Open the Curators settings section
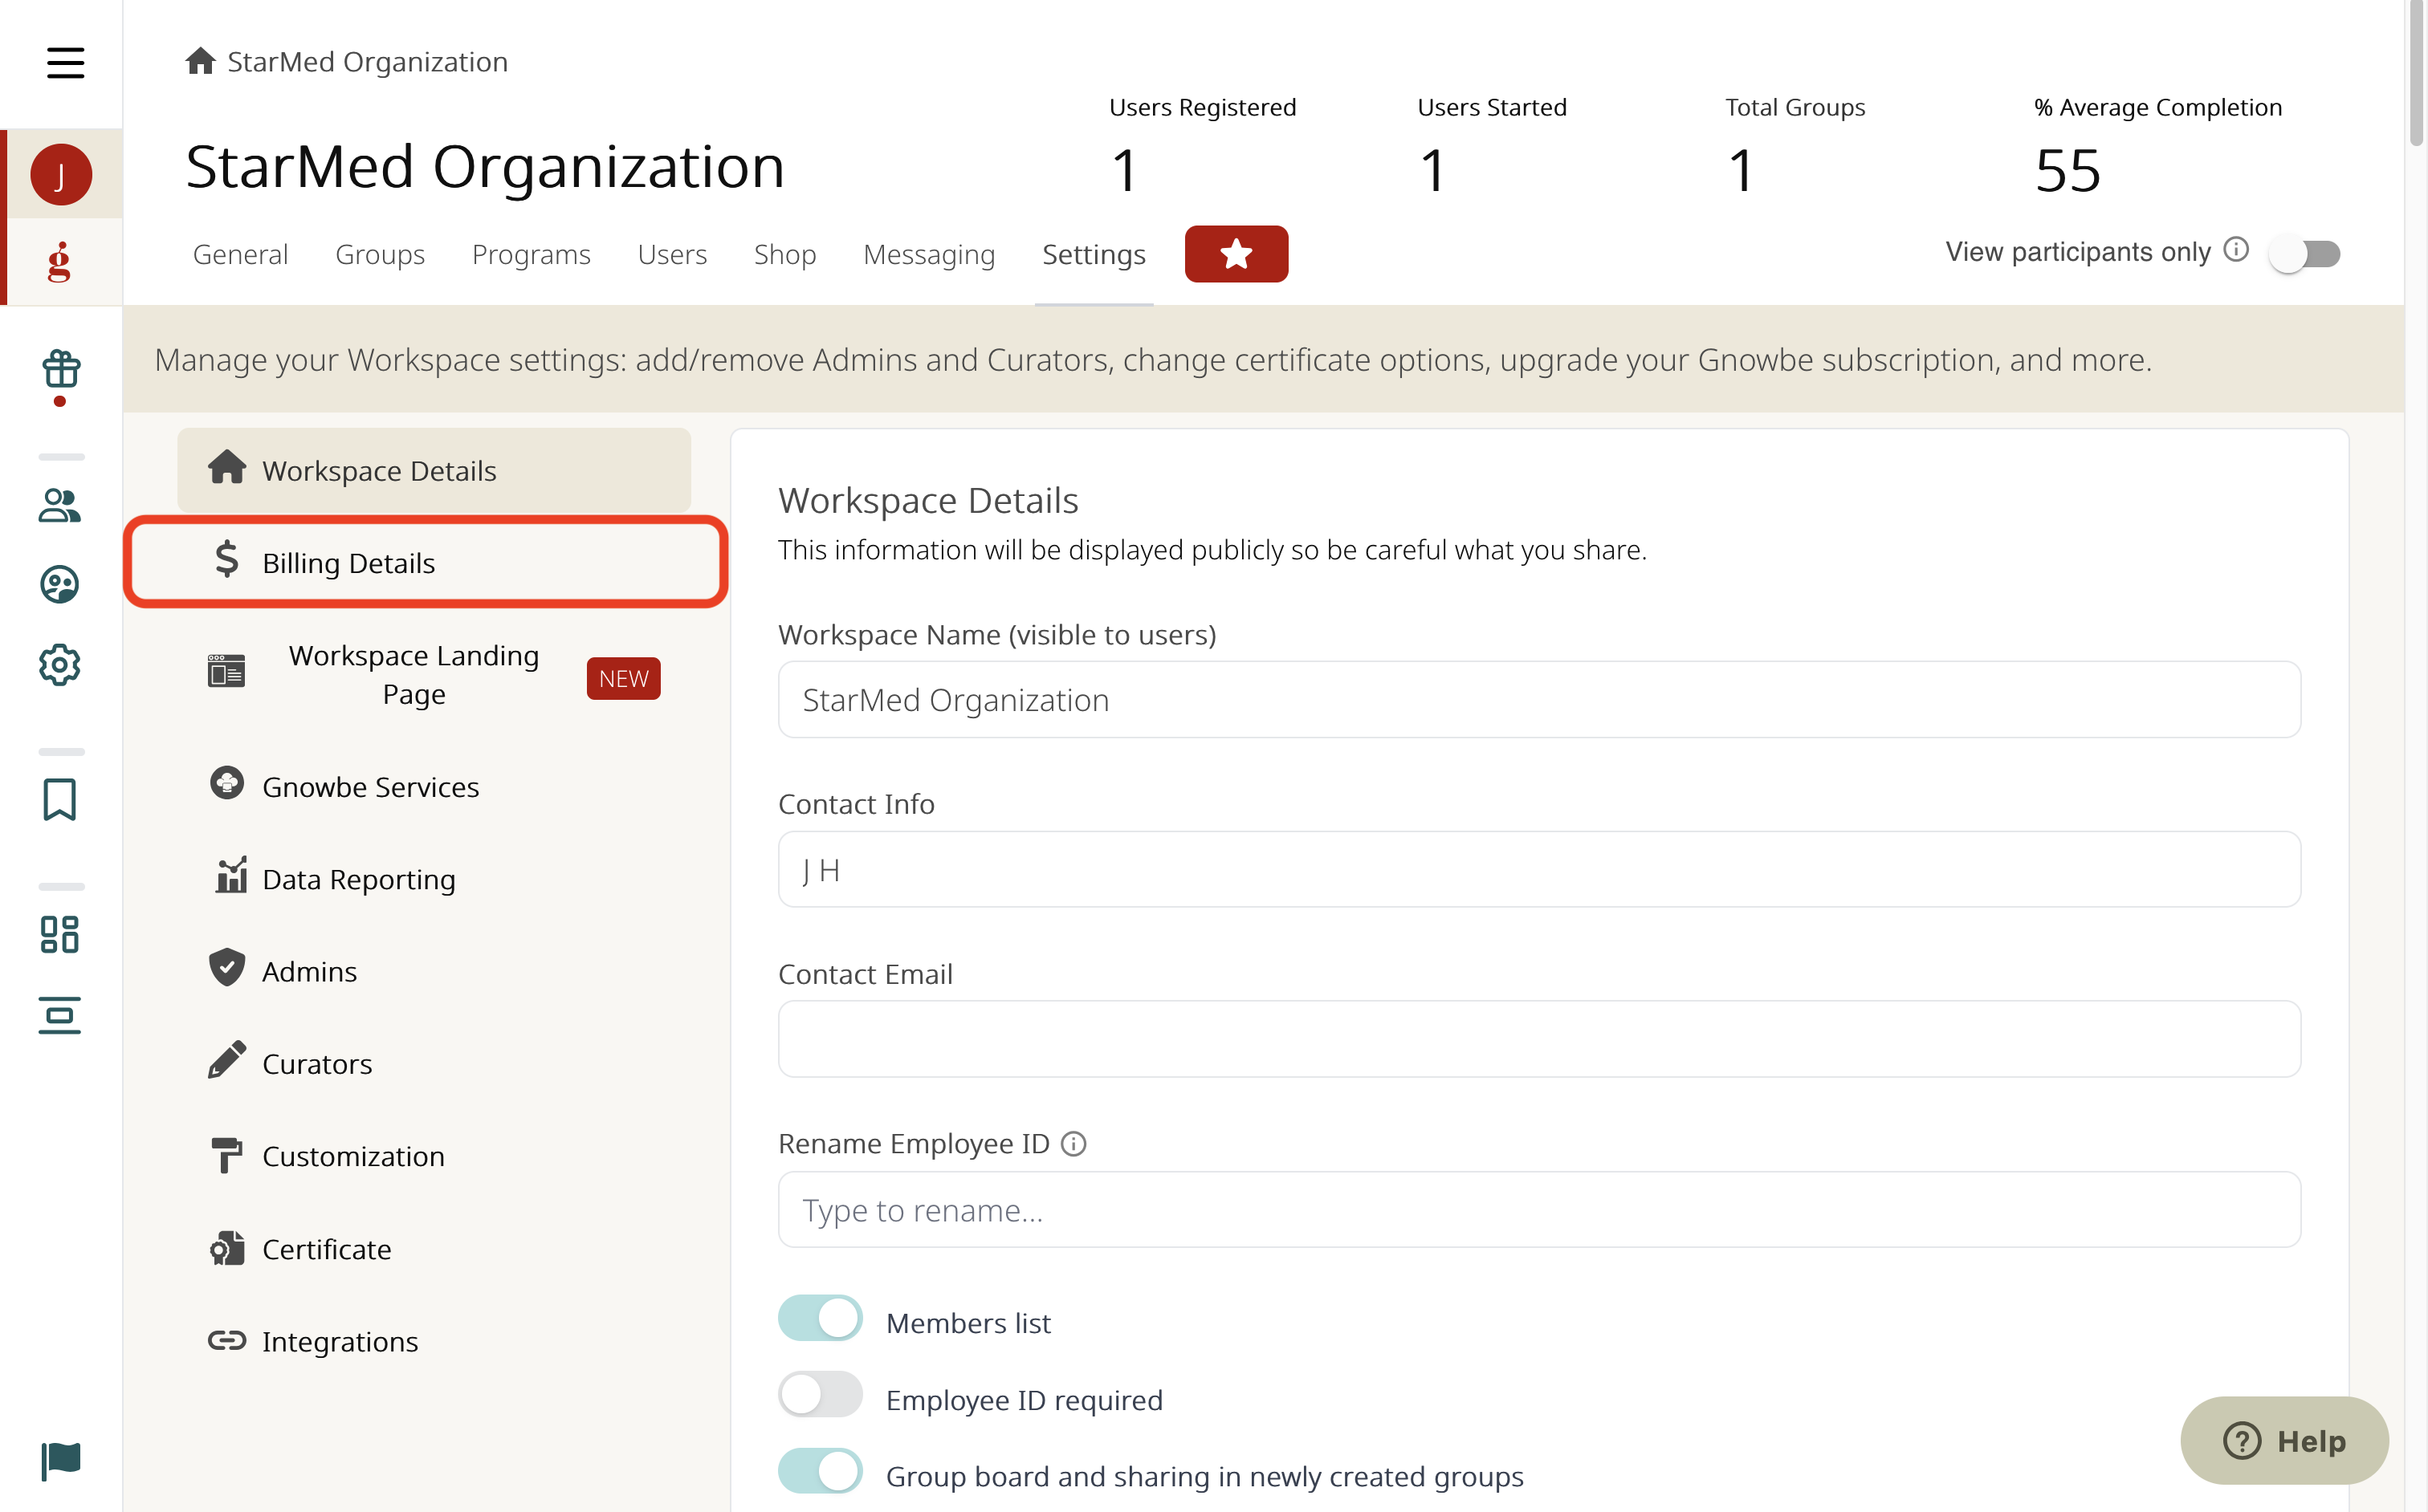Viewport: 2428px width, 1512px height. (434, 1063)
